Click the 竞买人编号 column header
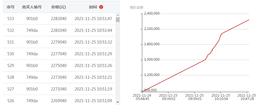This screenshot has height=110, width=259. [x=32, y=7]
